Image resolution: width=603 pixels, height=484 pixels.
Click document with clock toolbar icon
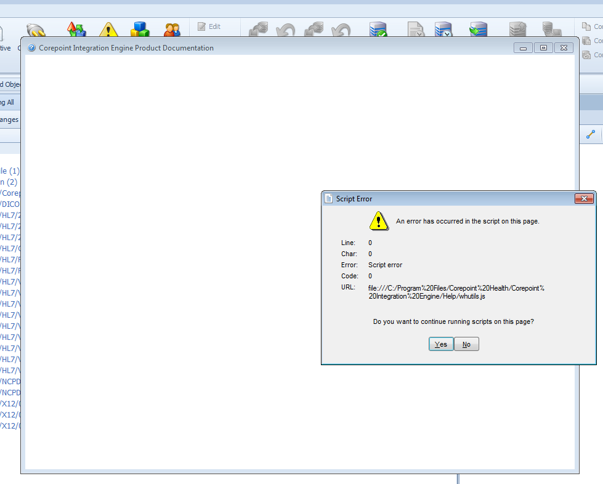(x=416, y=30)
